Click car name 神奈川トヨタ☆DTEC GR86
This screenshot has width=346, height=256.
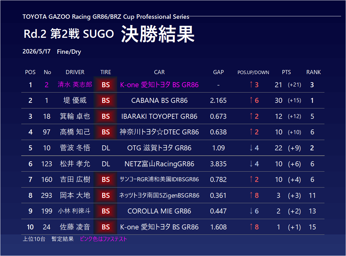pyautogui.click(x=159, y=132)
